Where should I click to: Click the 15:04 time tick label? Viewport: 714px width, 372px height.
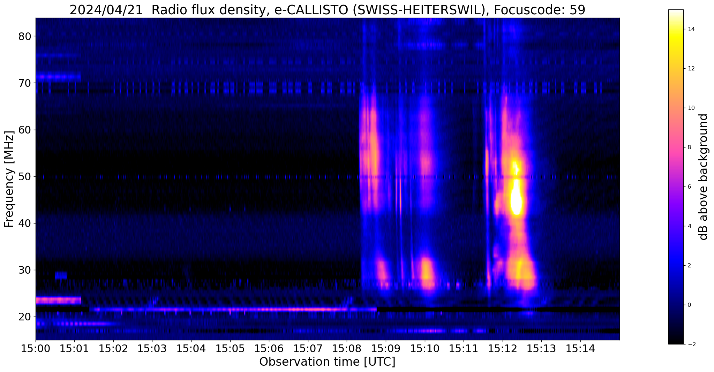191,348
